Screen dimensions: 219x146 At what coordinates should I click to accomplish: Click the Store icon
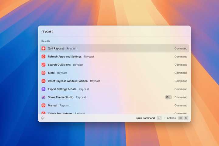tap(43, 73)
